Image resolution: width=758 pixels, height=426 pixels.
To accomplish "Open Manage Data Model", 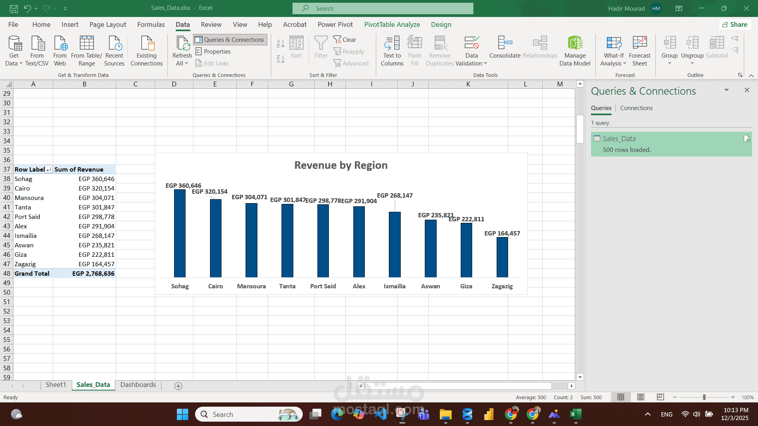I will pos(574,43).
